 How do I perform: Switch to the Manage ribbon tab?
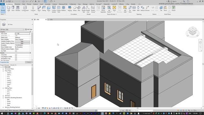(x=85, y=4)
